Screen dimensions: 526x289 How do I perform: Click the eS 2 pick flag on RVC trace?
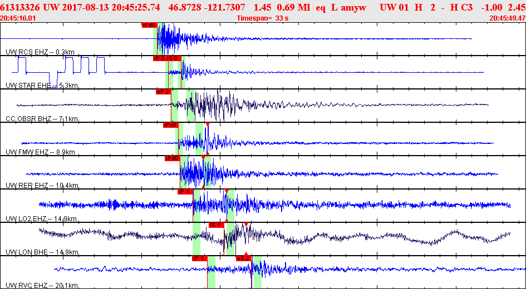click(x=243, y=258)
